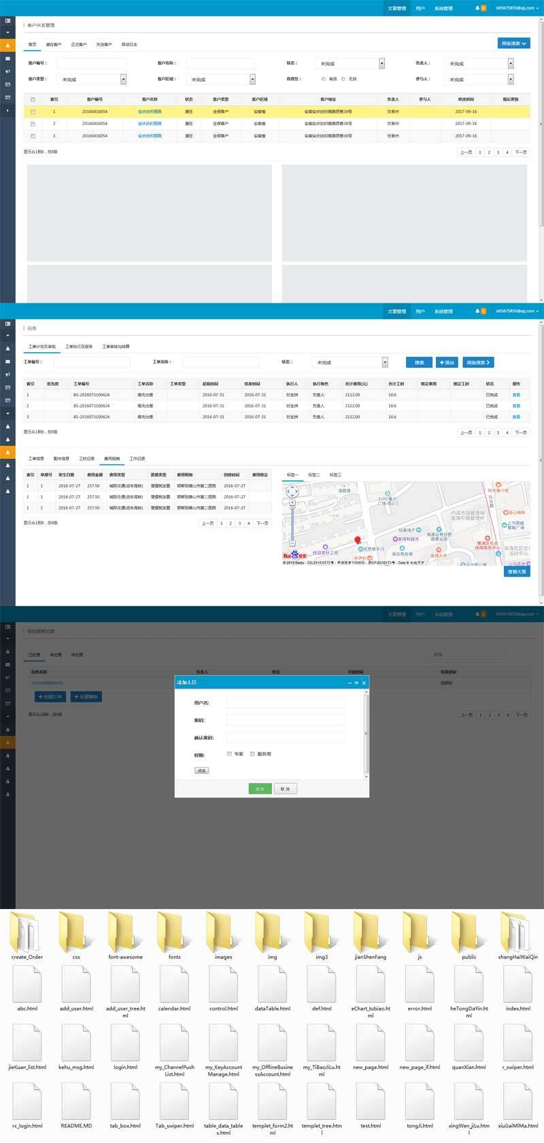Select the login.html file icon

click(125, 1042)
